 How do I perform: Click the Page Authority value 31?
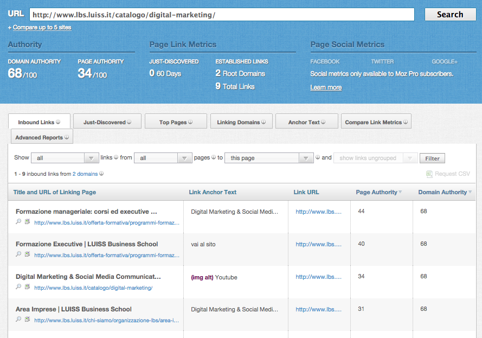[361, 309]
